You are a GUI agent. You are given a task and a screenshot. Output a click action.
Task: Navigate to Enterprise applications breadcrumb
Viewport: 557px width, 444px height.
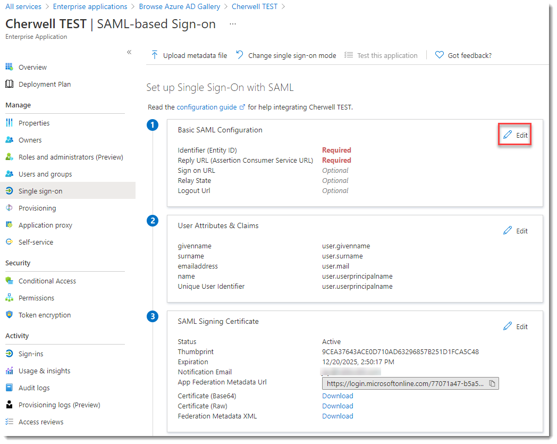(x=90, y=6)
